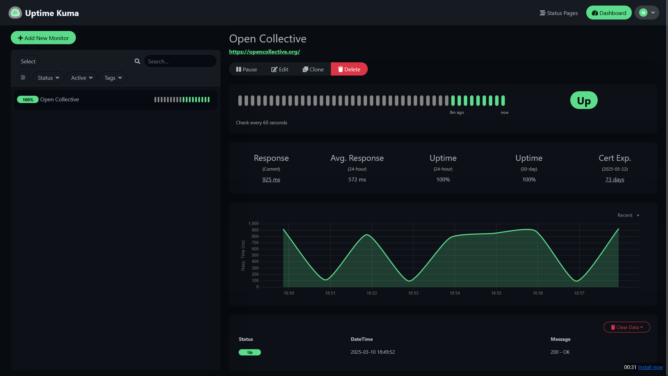Open the Recent chart period dropdown
The image size is (668, 376).
628,216
